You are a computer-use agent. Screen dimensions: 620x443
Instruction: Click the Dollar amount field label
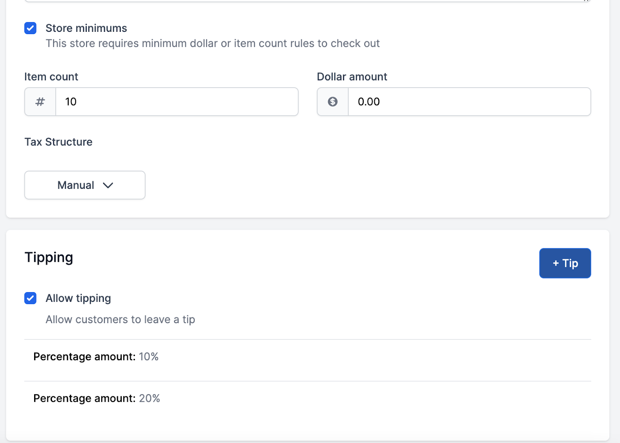pyautogui.click(x=352, y=77)
